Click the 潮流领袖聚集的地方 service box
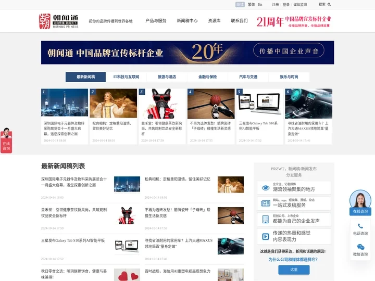This screenshot has height=281, width=375. tap(294, 187)
